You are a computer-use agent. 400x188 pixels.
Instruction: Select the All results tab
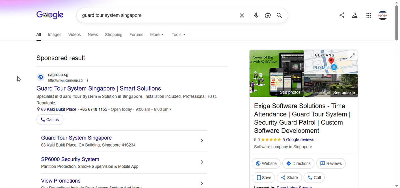pos(38,35)
